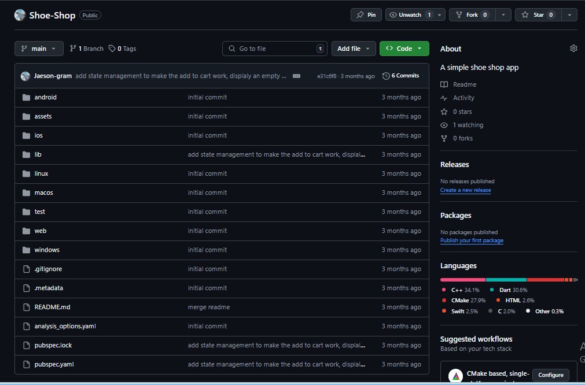585x385 pixels.
Task: Click Create a new release link
Action: (x=465, y=190)
